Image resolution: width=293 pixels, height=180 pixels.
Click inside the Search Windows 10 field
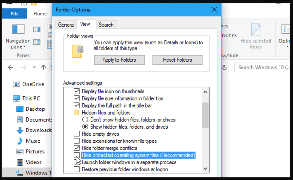coord(263,67)
